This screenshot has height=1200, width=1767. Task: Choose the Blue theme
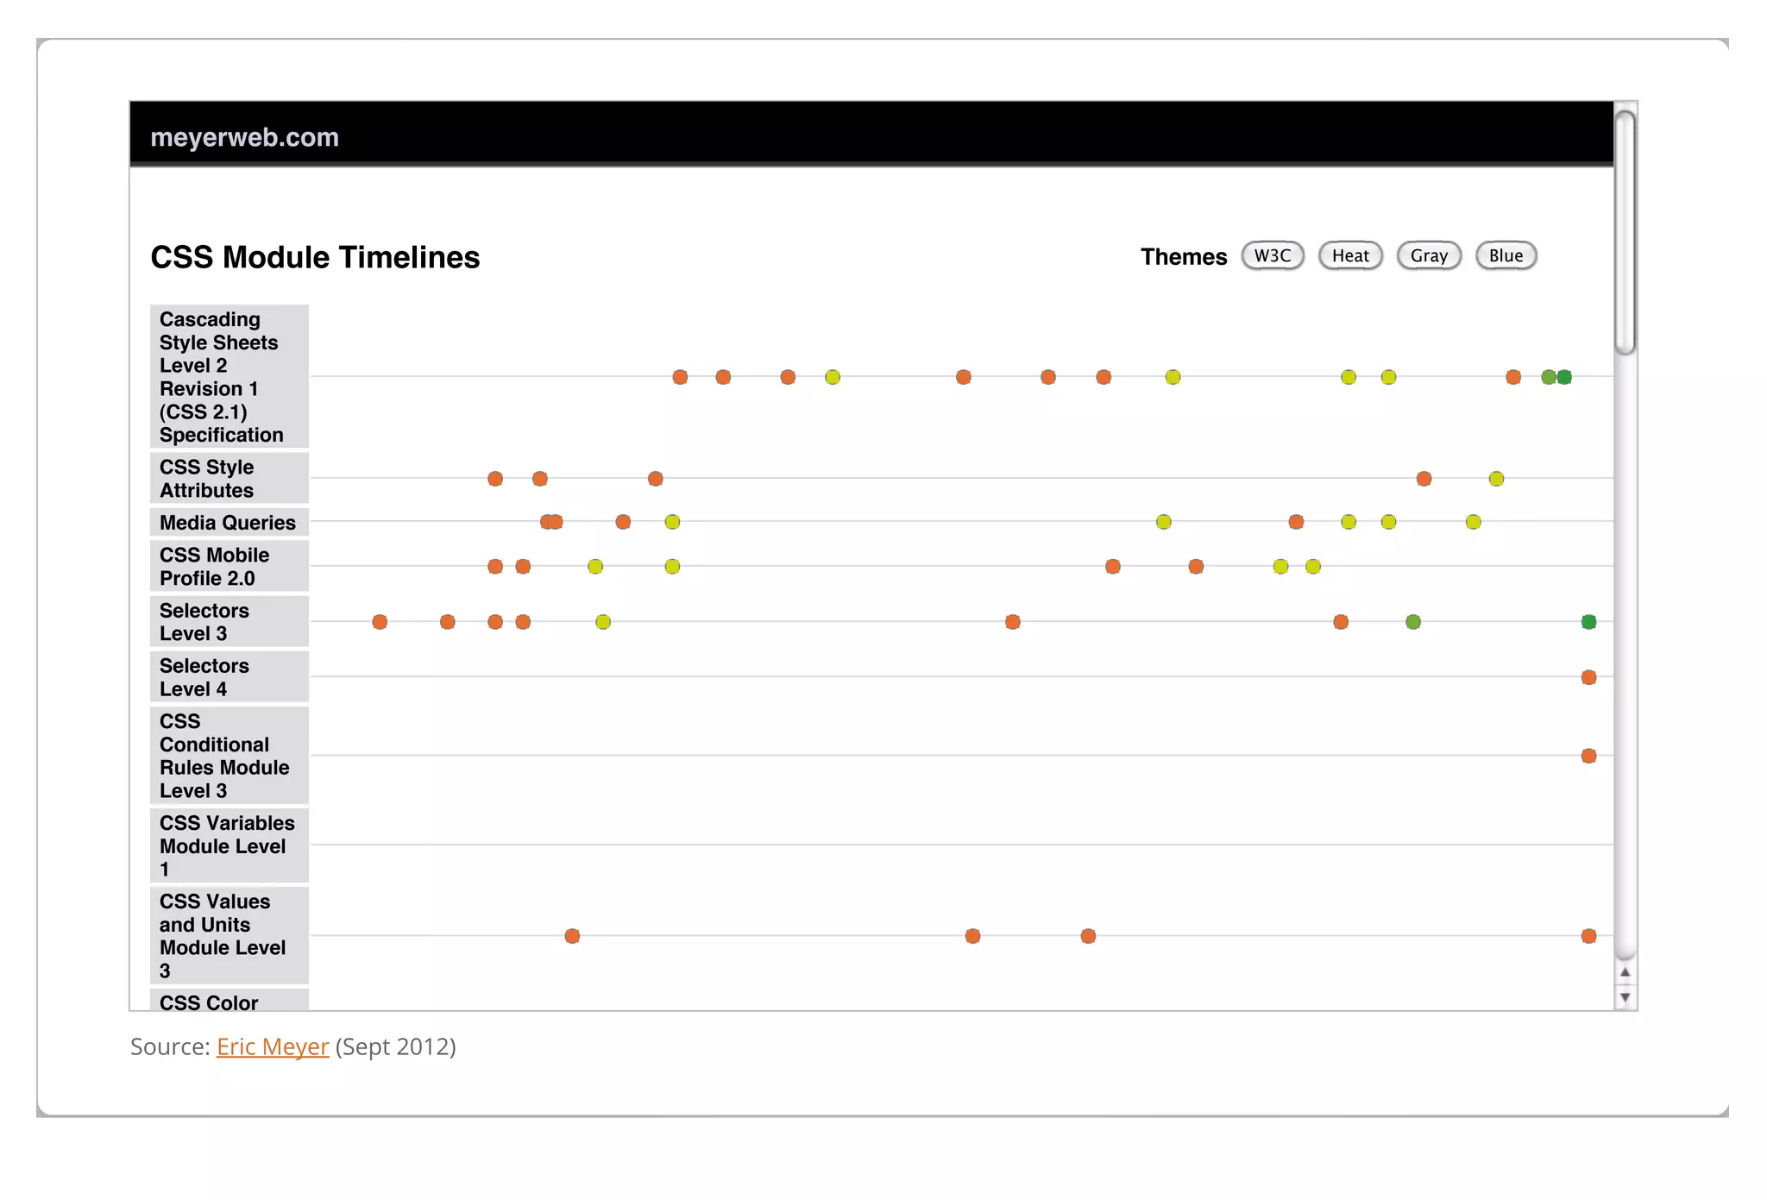click(1506, 255)
